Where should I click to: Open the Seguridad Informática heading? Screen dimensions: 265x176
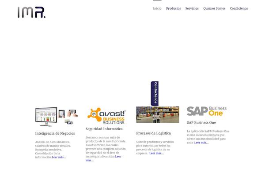click(104, 129)
